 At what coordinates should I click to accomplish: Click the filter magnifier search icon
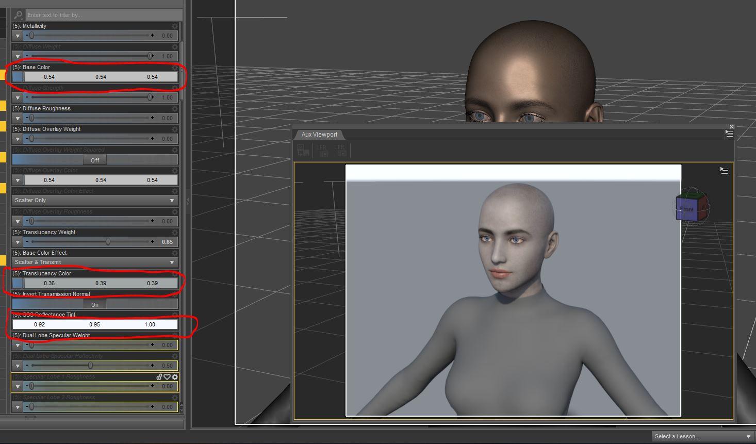[x=18, y=15]
